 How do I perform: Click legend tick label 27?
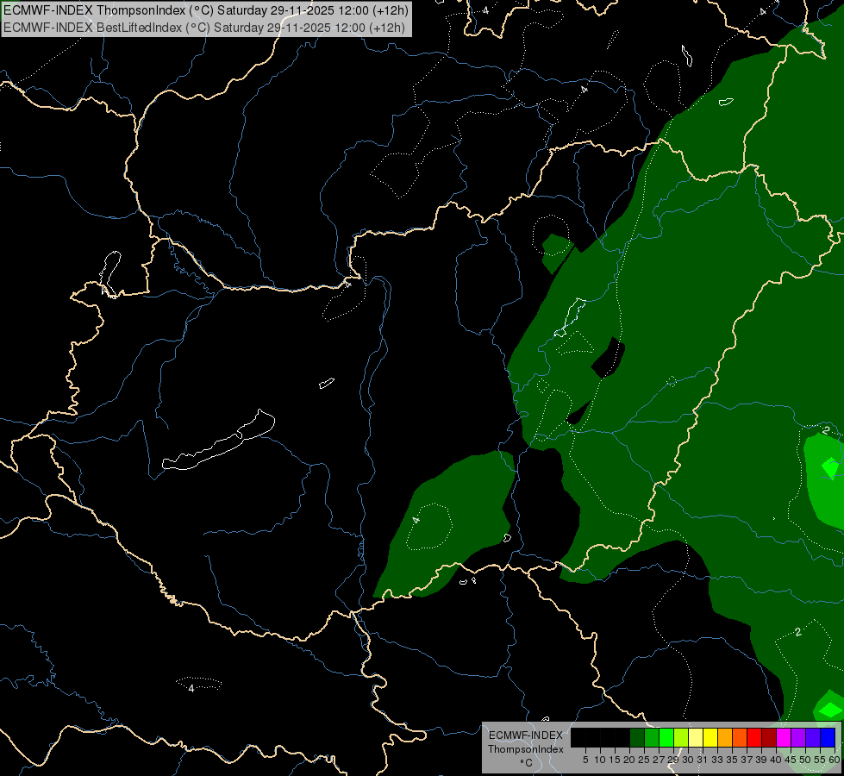pyautogui.click(x=659, y=760)
